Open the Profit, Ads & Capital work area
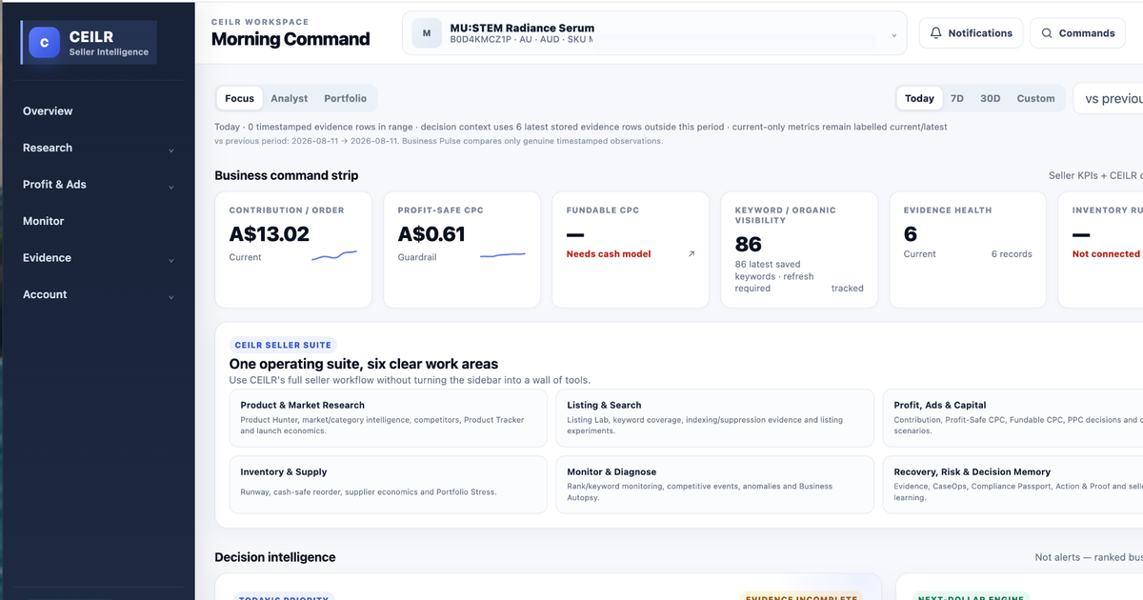The width and height of the screenshot is (1143, 600). [1013, 418]
